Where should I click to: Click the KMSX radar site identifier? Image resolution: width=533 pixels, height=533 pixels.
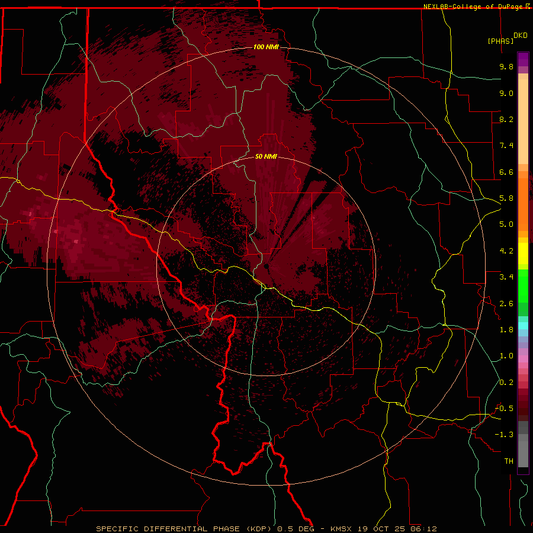click(x=341, y=529)
